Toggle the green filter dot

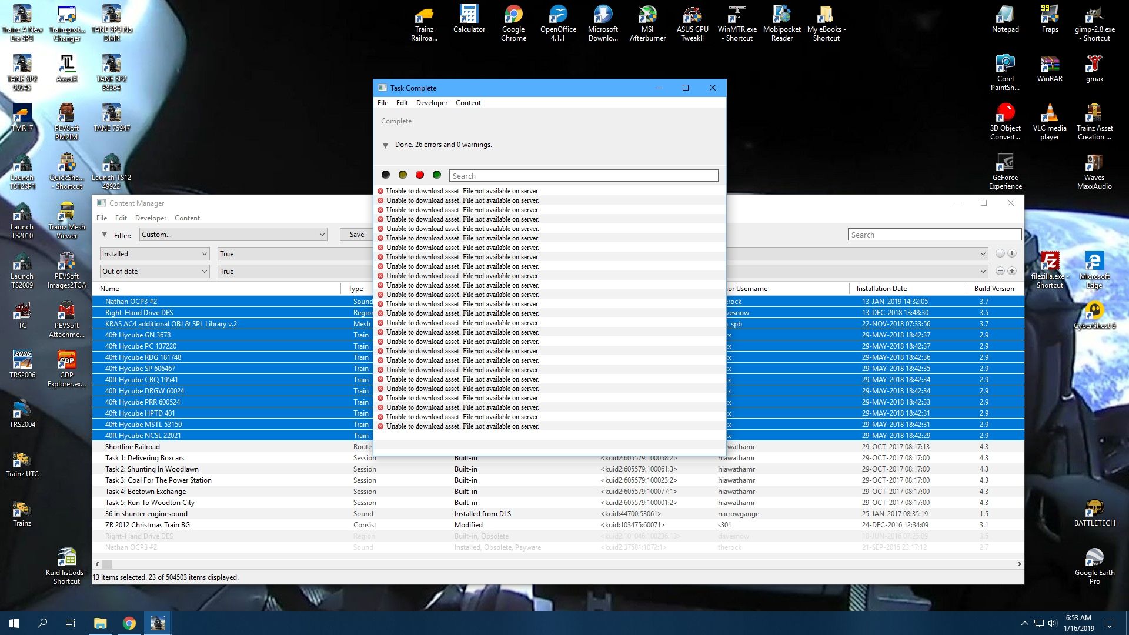436,175
